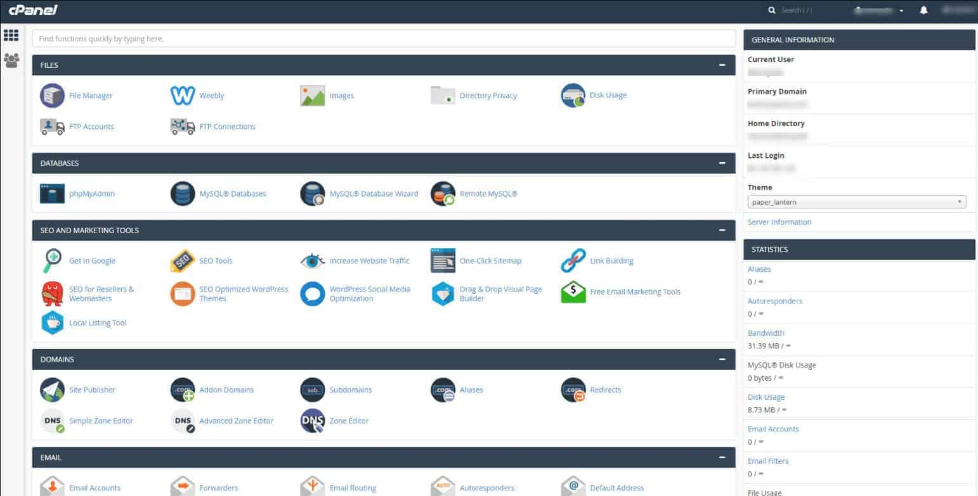This screenshot has height=496, width=978.
Task: Click the Forwarders envelope icon
Action: tap(183, 486)
